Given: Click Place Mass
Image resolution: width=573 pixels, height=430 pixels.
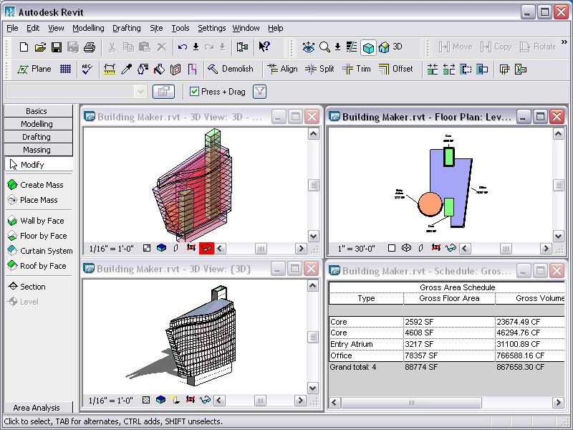Looking at the screenshot, I should click(32, 200).
